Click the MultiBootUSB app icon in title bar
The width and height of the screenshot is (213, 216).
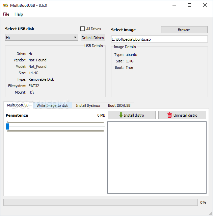pos(6,5)
